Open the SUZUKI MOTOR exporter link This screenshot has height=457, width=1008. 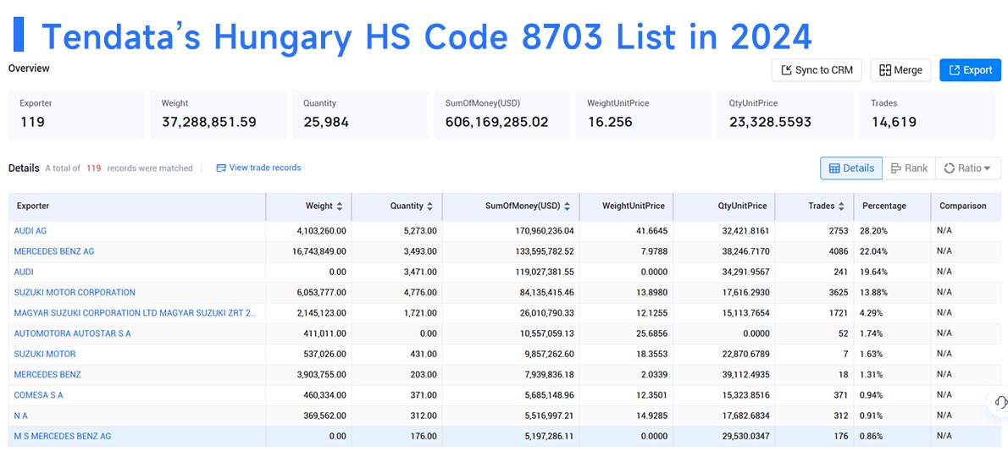(x=44, y=355)
